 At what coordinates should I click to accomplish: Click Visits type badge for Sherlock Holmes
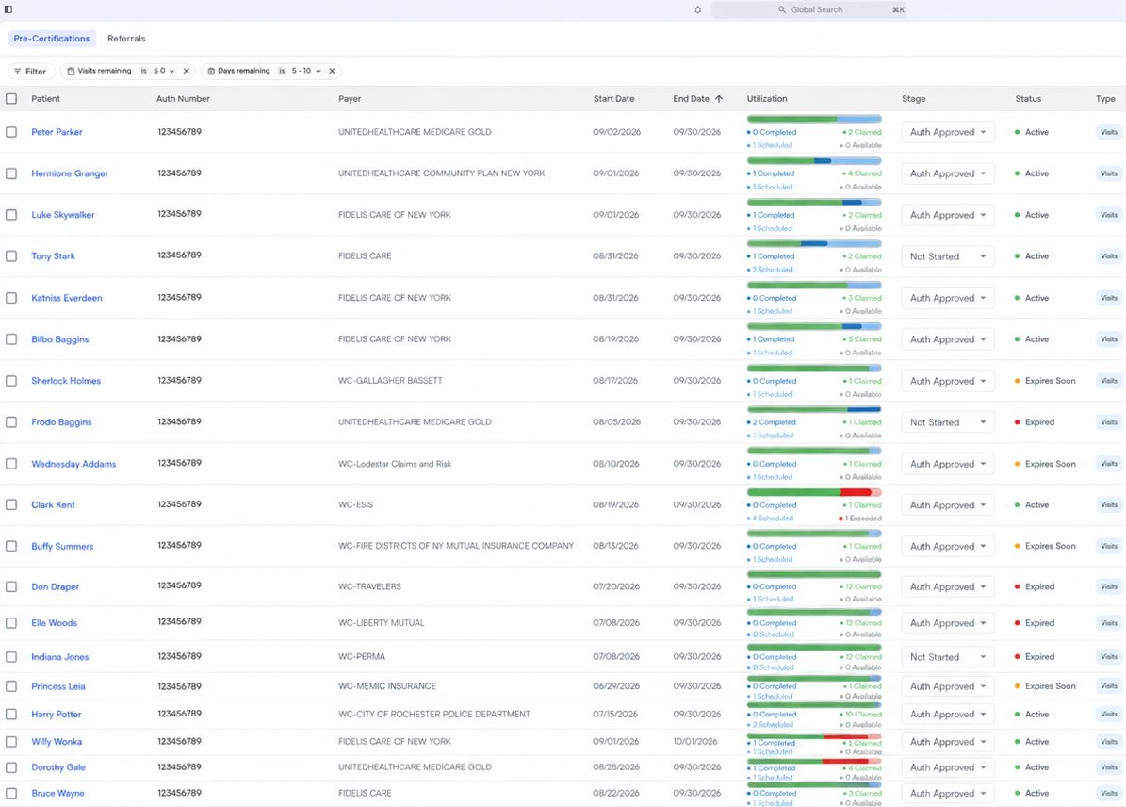point(1109,381)
